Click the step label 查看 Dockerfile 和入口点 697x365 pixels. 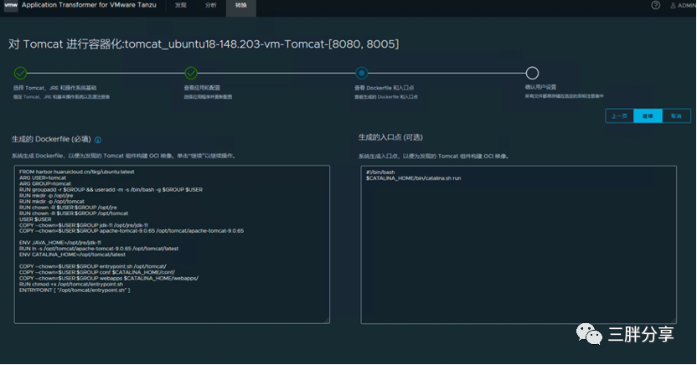(384, 88)
